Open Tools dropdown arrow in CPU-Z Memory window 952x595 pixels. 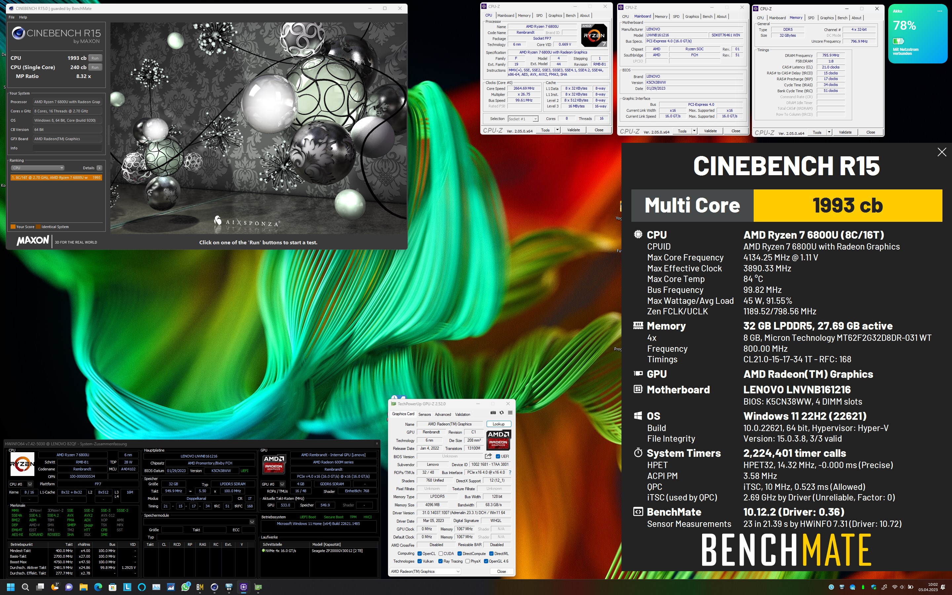pos(829,132)
